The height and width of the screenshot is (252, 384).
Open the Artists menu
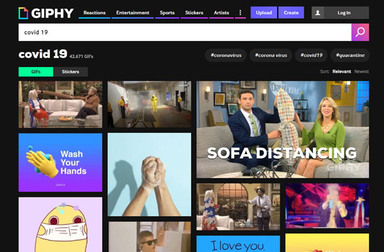pos(221,13)
